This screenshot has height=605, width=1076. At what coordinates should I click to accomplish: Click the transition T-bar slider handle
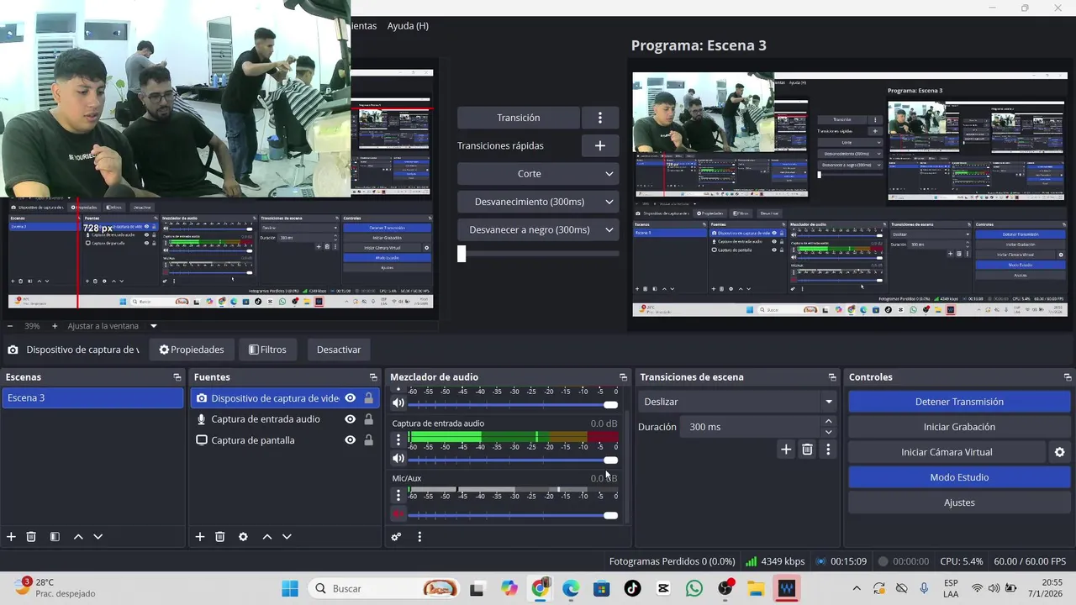click(x=462, y=253)
